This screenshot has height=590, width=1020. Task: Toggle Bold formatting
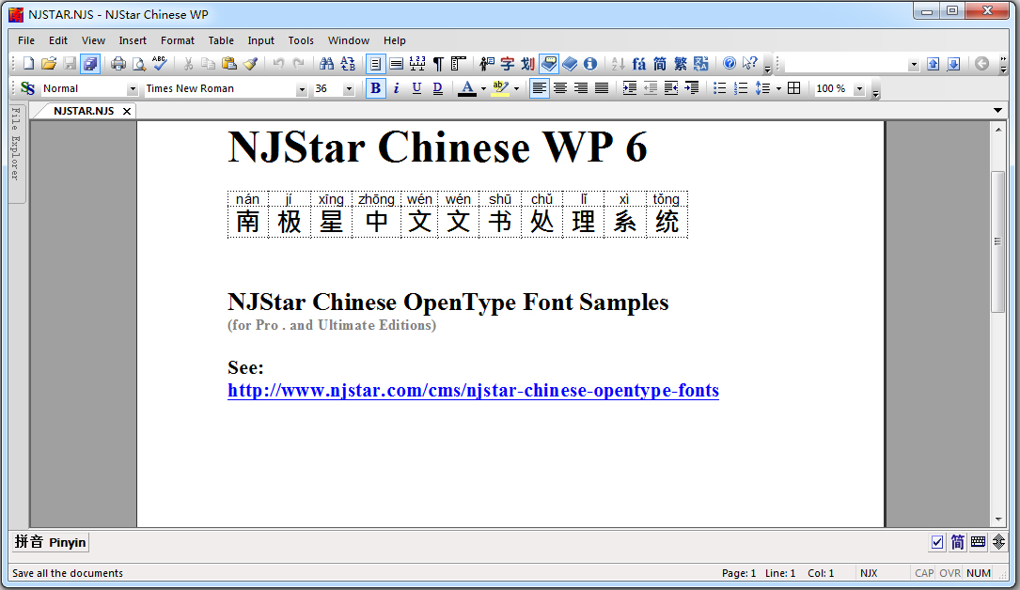[x=375, y=88]
